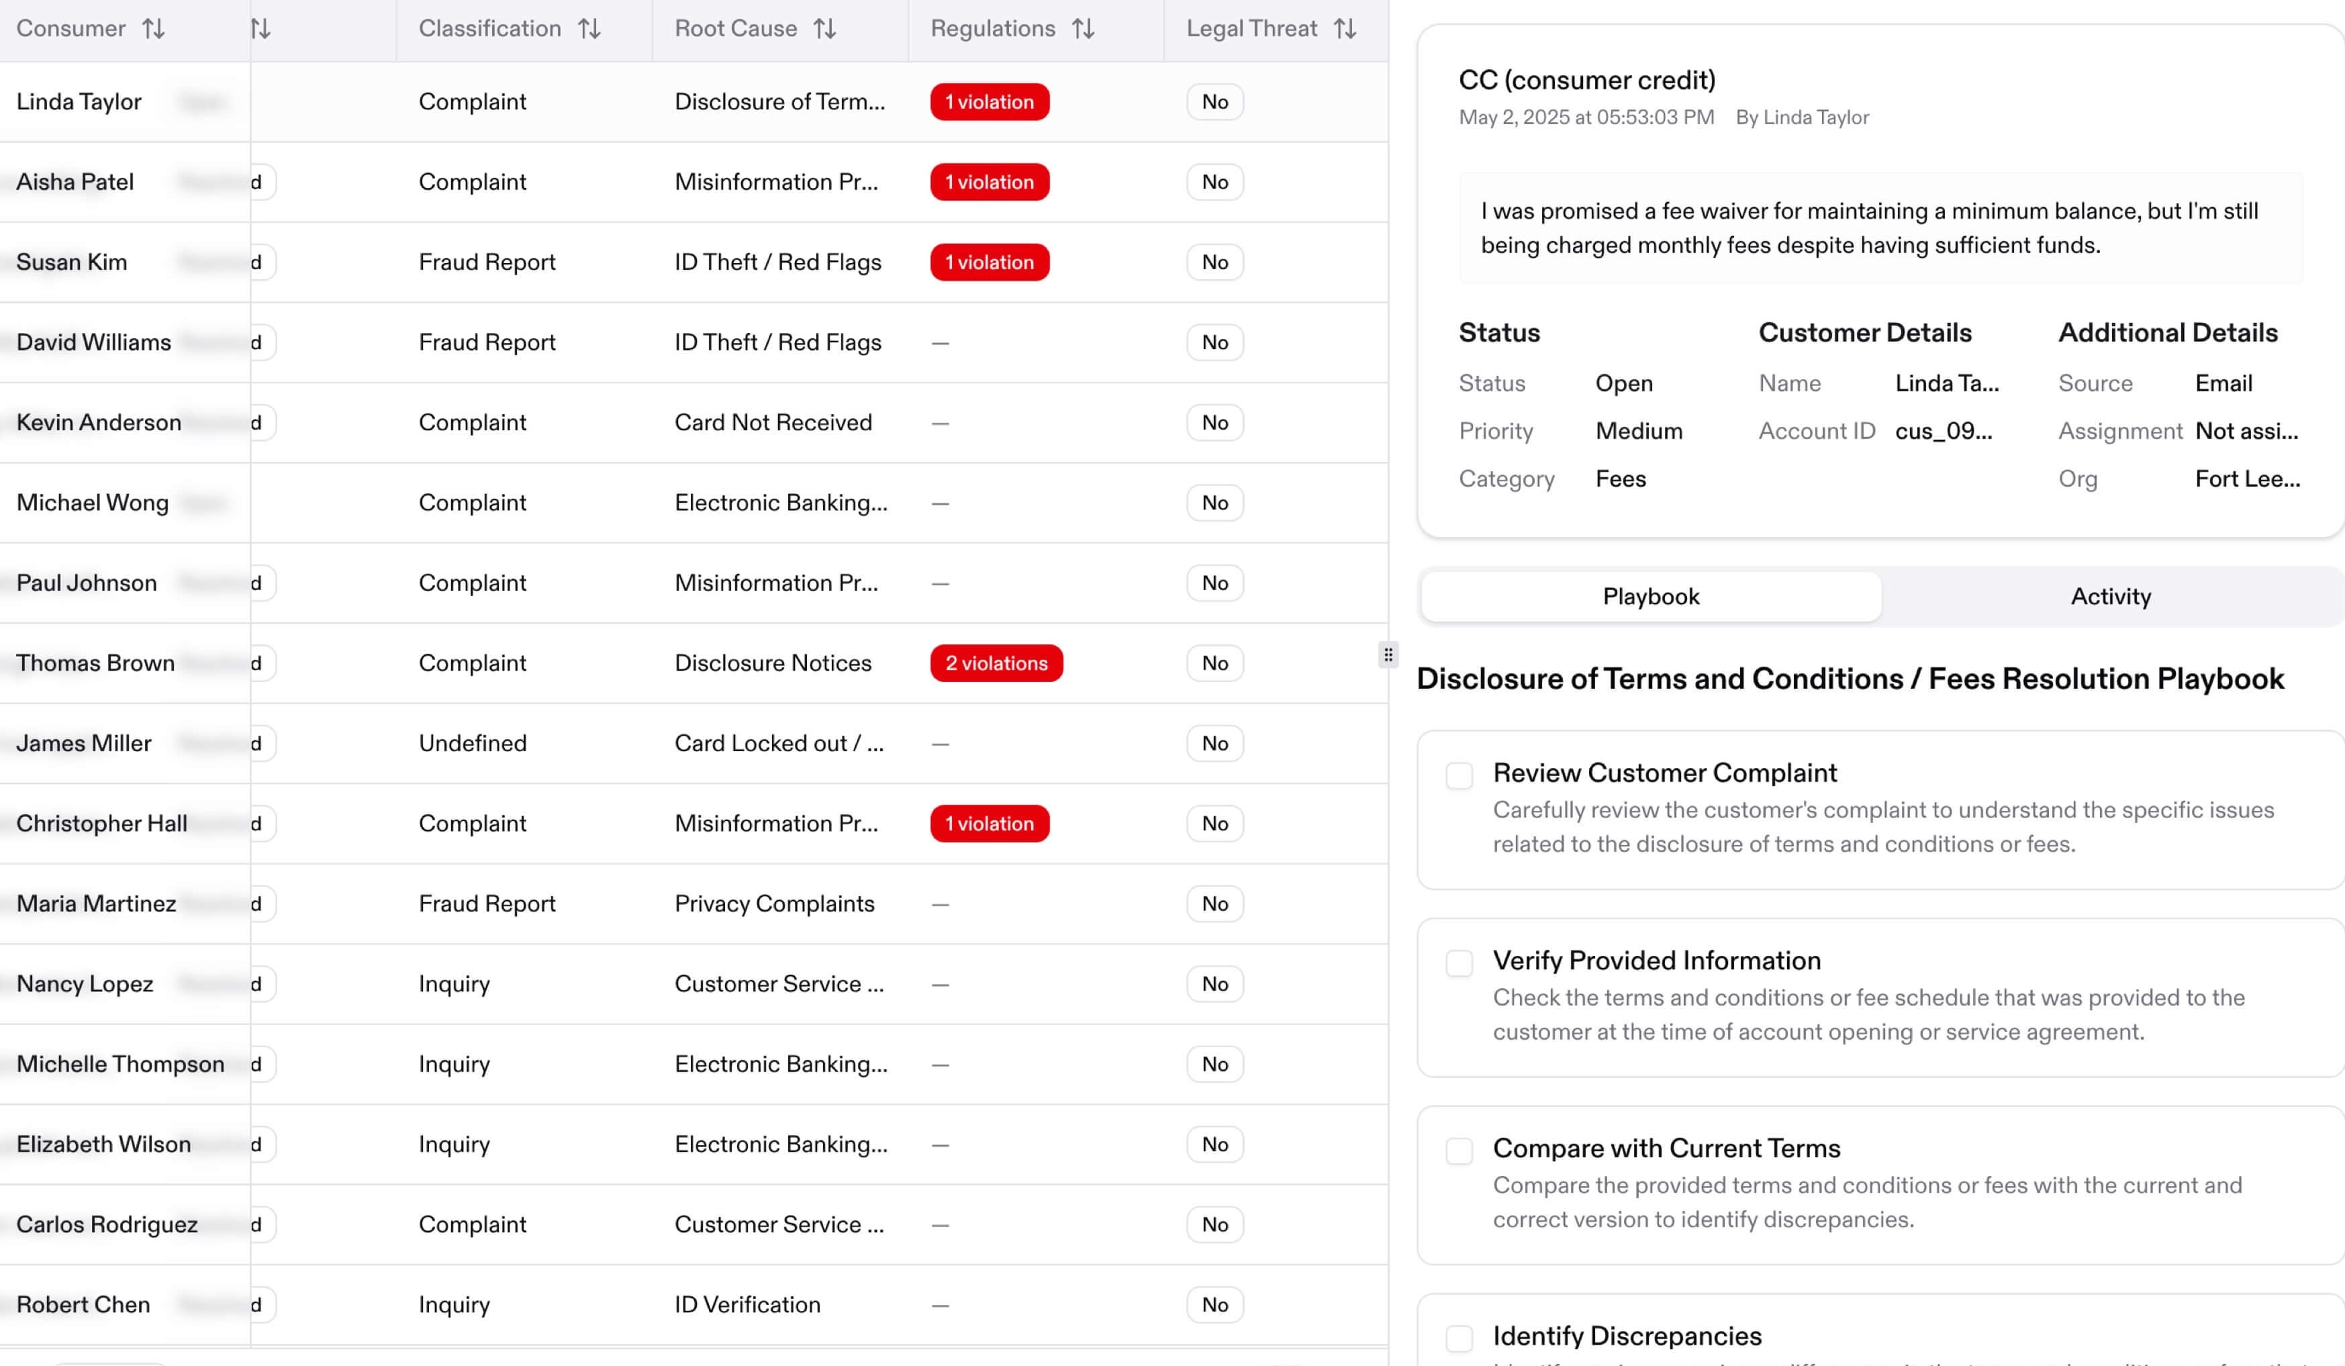Screen dimensions: 2345x1366
Task: Check Review Customer Complaint step
Action: pos(1459,775)
